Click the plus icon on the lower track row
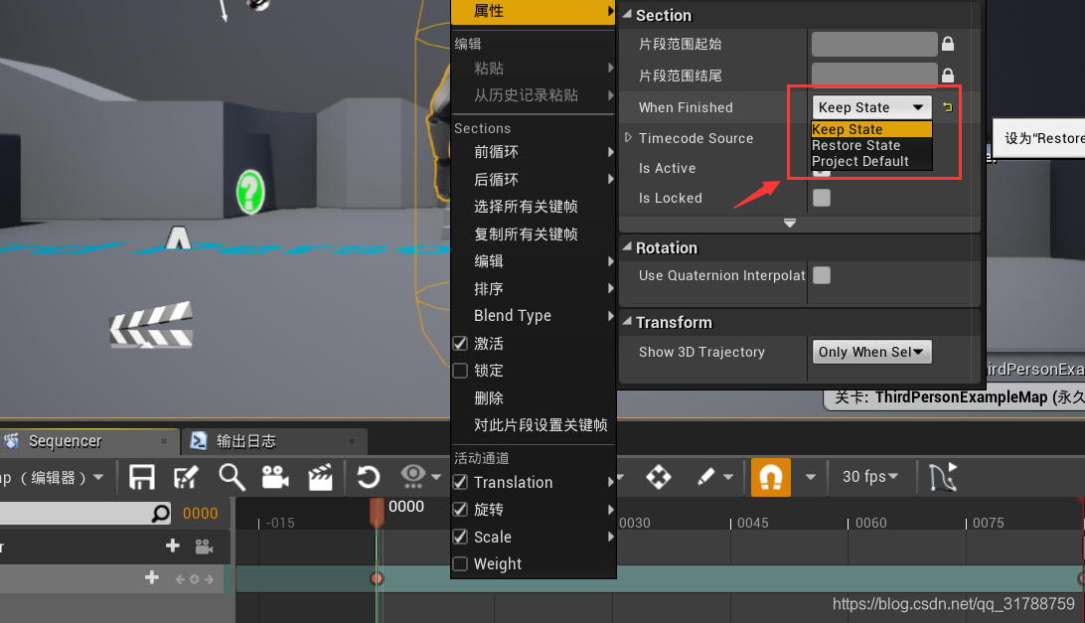 tap(152, 577)
